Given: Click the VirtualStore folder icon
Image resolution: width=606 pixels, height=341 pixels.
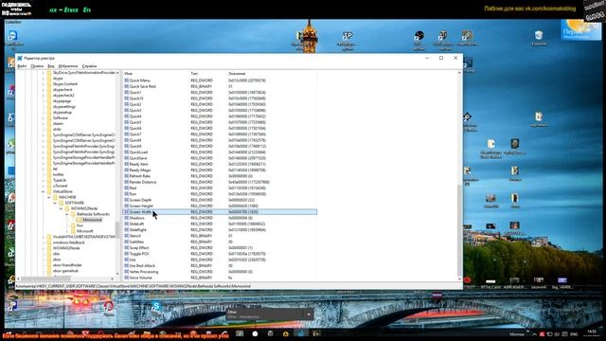Looking at the screenshot, I should tap(49, 191).
